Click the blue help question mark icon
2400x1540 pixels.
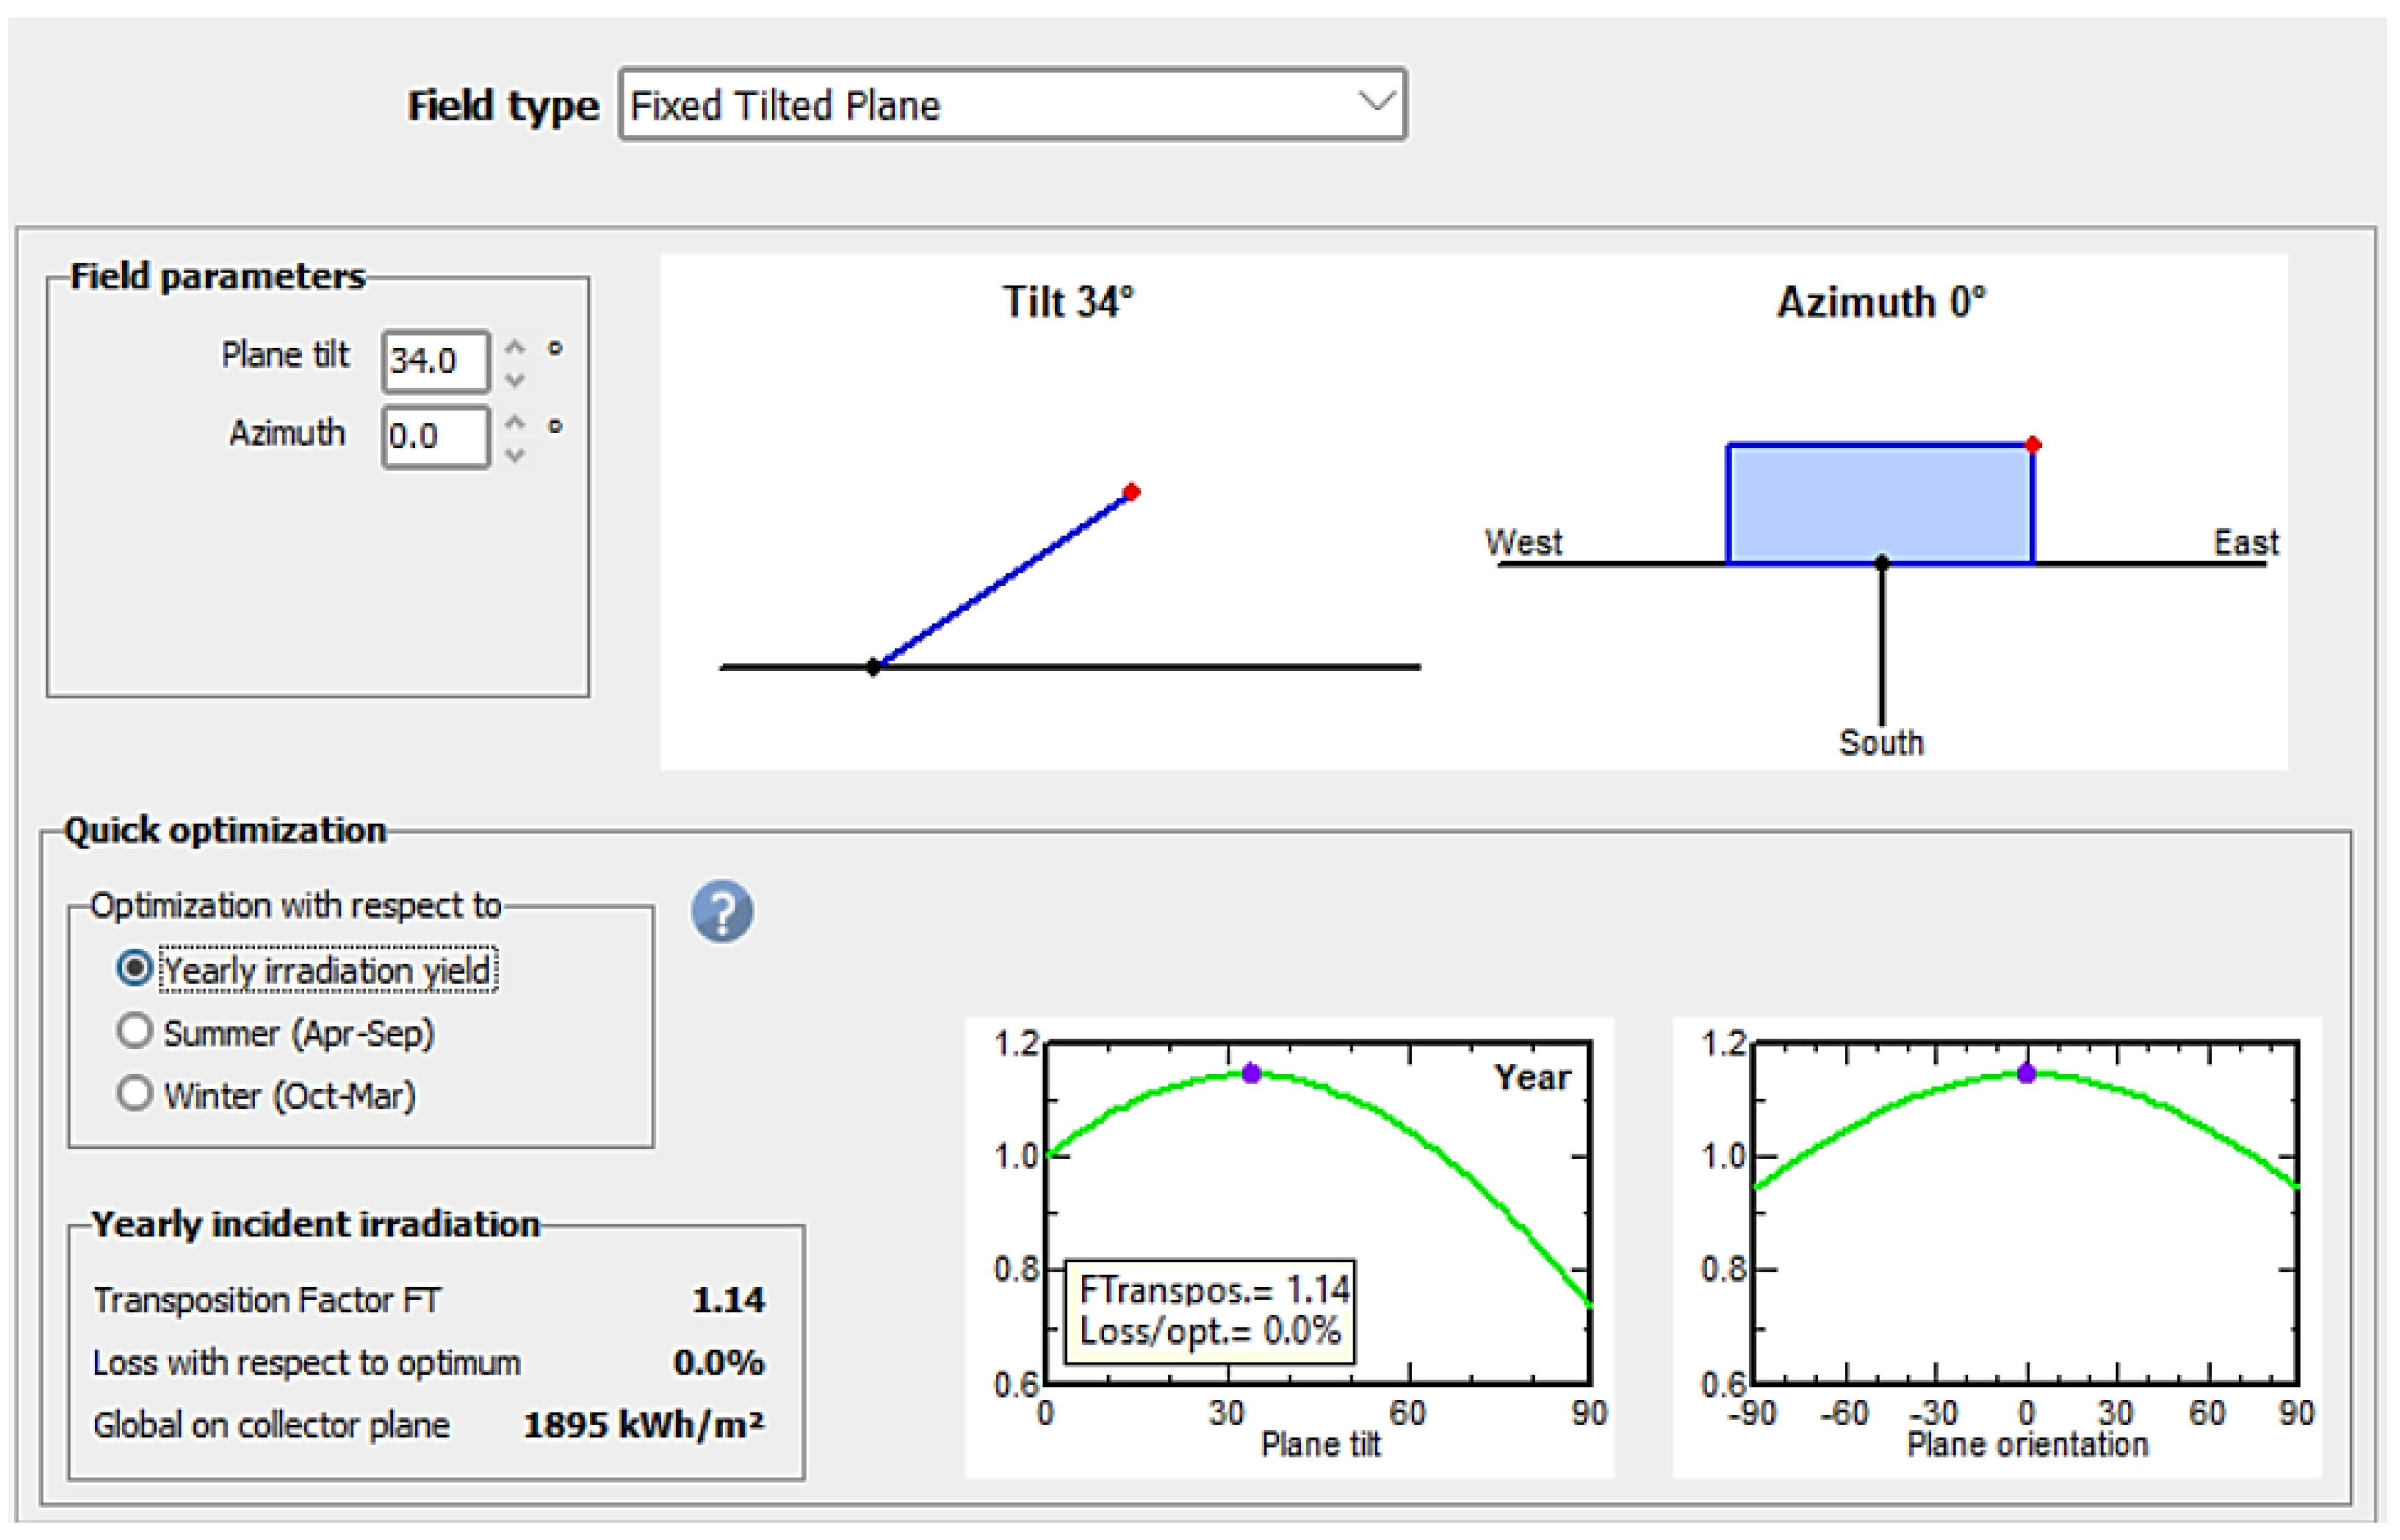[722, 911]
